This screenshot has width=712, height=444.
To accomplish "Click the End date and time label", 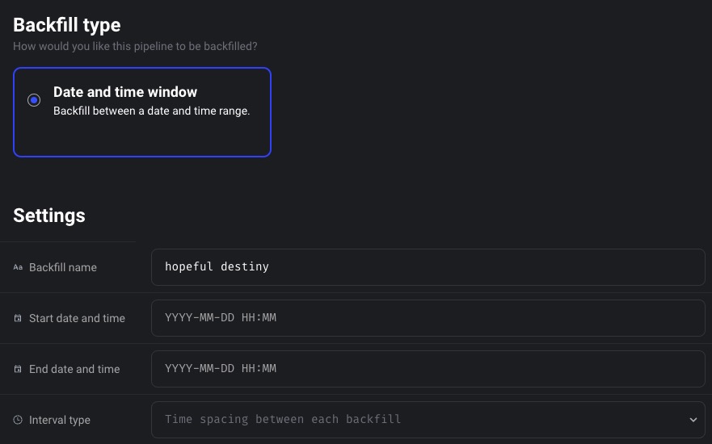I will point(74,369).
